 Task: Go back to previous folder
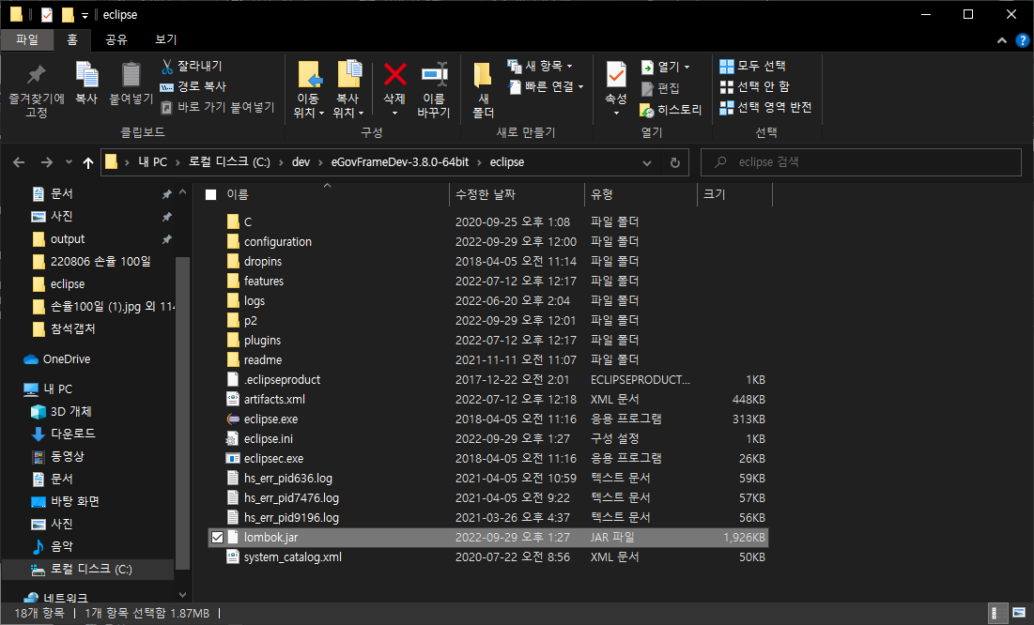[x=19, y=162]
